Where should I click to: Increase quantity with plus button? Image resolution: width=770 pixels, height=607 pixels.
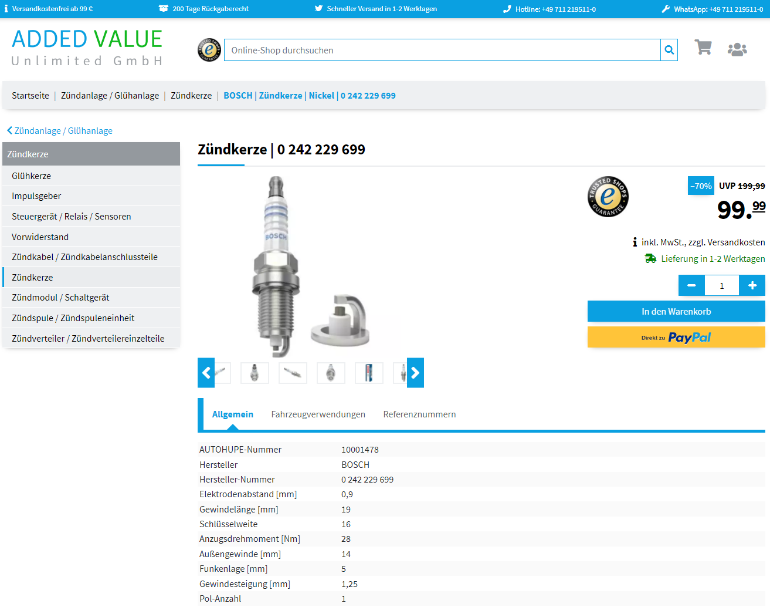click(752, 285)
